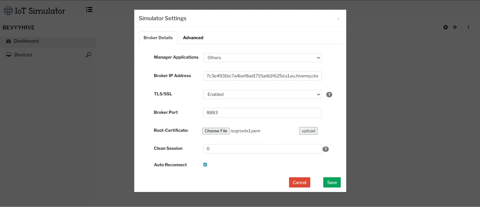Switch to the Advanced tab

tap(193, 38)
